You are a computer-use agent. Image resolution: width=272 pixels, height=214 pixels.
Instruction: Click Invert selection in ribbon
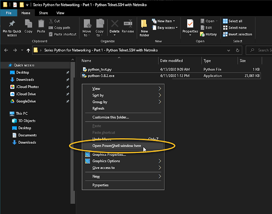(238, 34)
